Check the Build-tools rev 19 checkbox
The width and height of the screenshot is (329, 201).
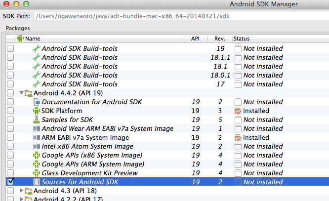pos(10,48)
